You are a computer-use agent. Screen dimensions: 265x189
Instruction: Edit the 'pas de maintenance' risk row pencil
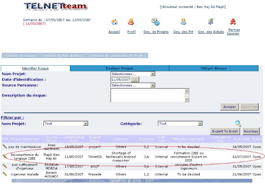pos(5,146)
